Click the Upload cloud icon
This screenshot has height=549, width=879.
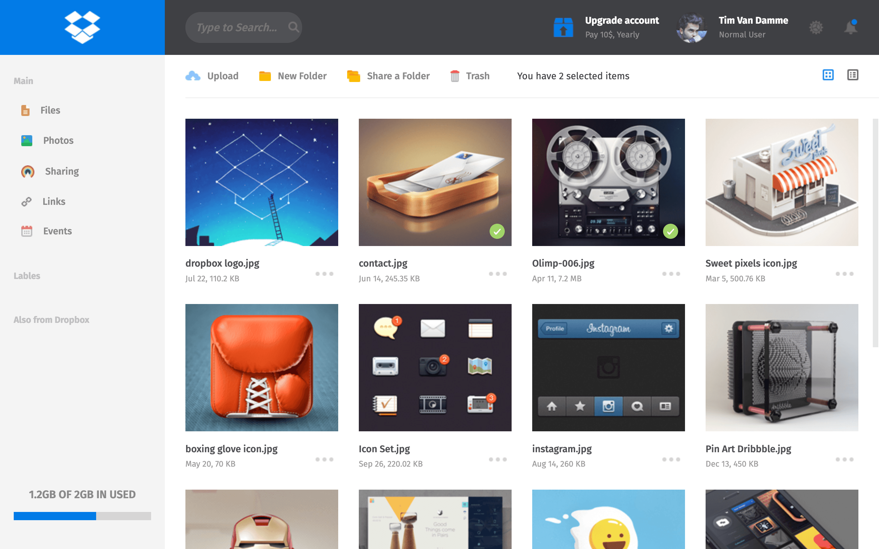click(x=193, y=76)
